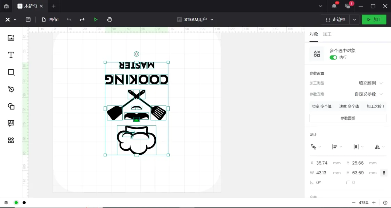Close the 木铲勺 tab

tap(41, 6)
